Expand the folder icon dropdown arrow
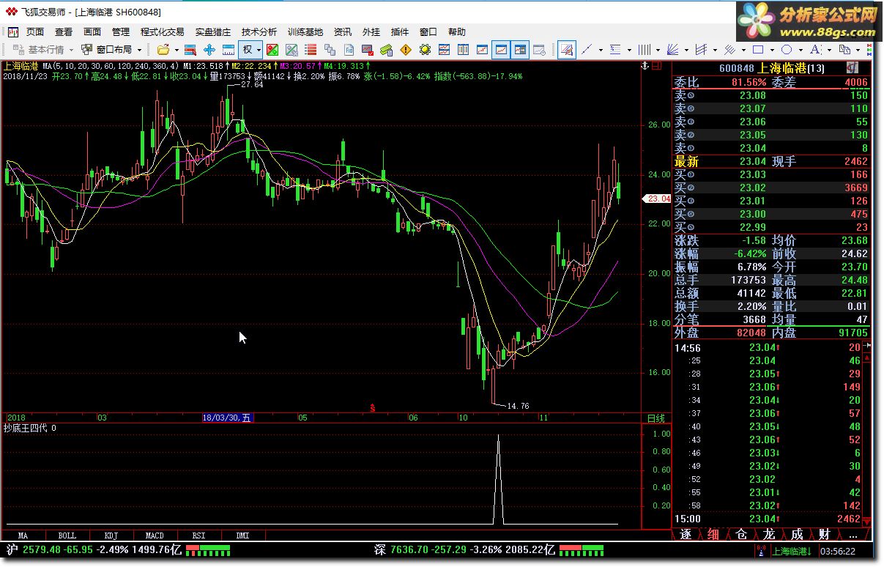This screenshot has width=884, height=567. coord(177,50)
